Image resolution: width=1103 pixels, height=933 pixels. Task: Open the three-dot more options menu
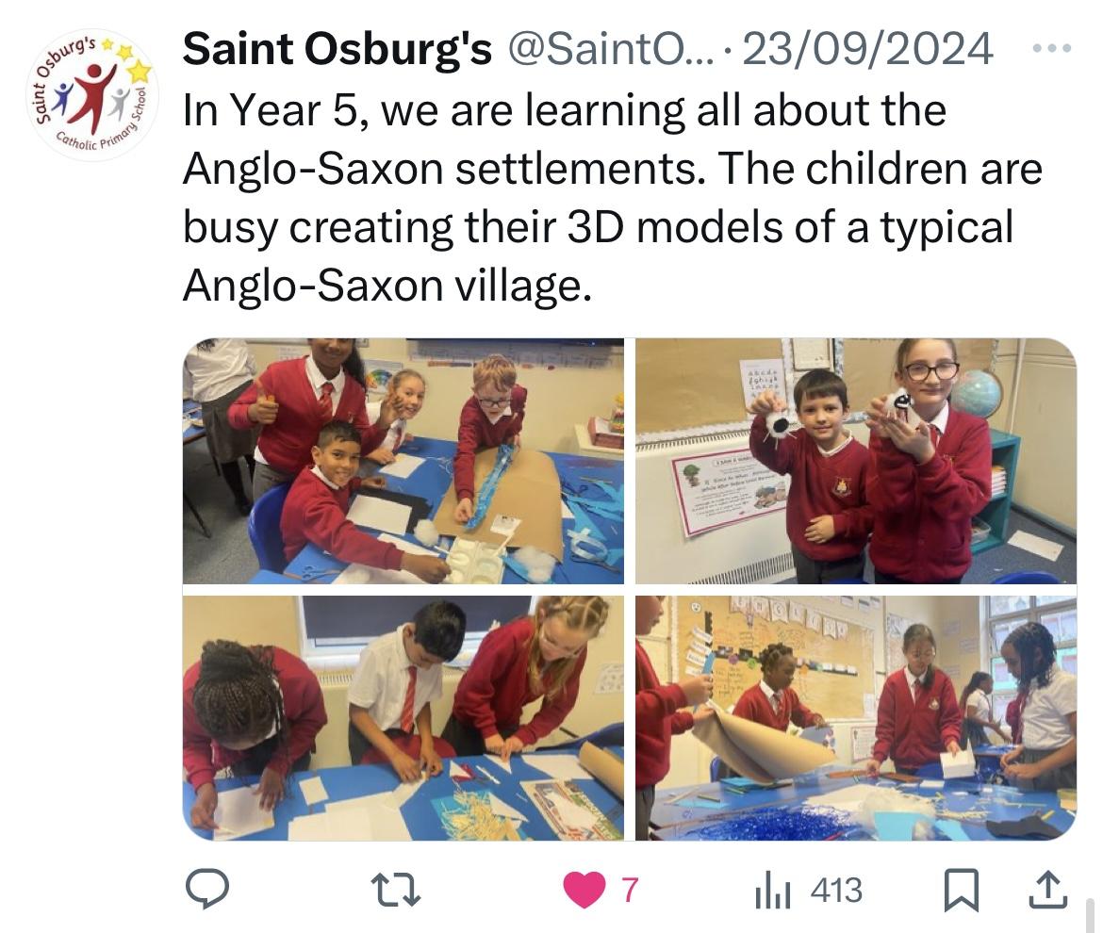(1052, 48)
